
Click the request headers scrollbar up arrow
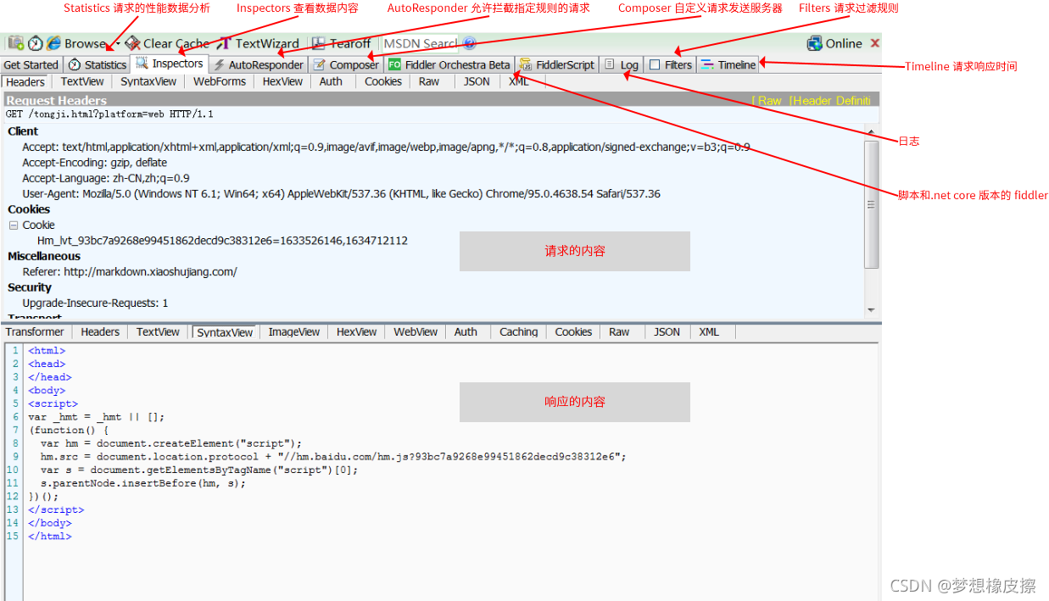click(871, 132)
